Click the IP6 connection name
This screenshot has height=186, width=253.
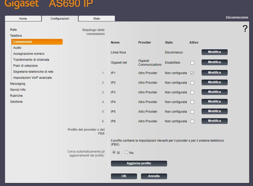click(x=113, y=121)
